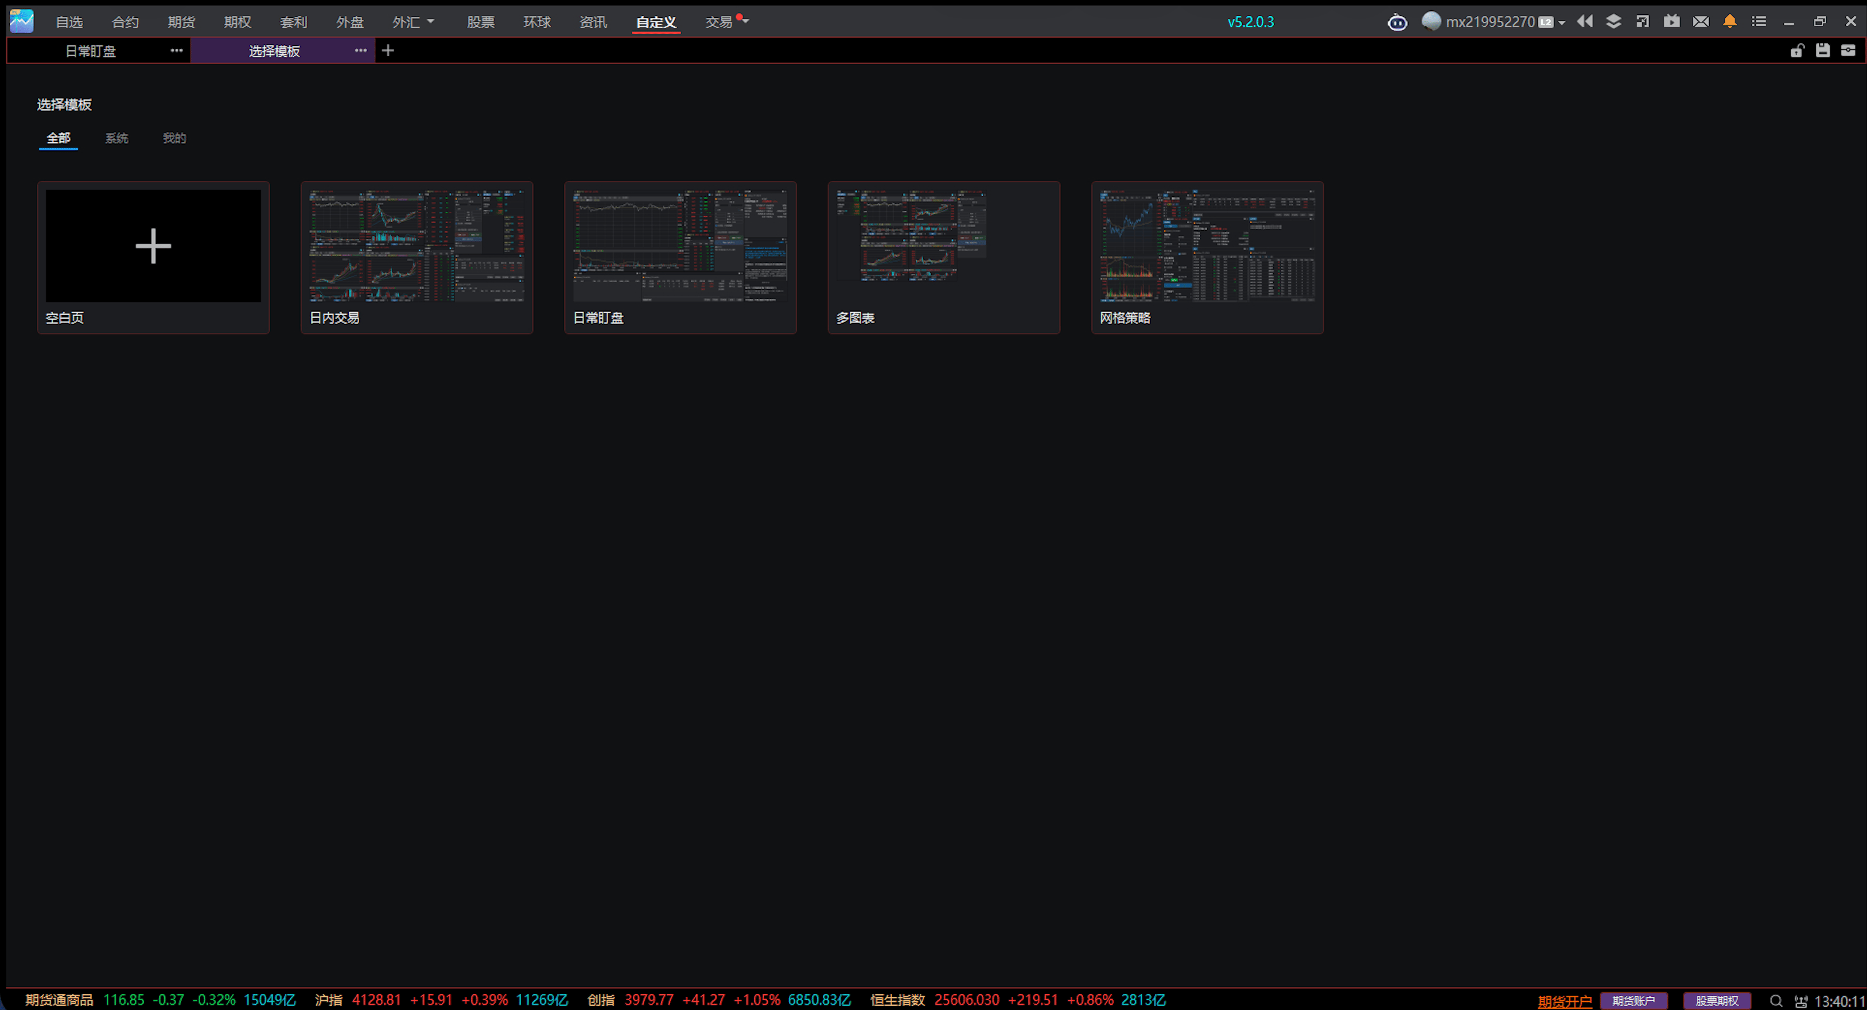Click the 期货开户 link
Viewport: 1867px width, 1010px height.
pyautogui.click(x=1565, y=1001)
